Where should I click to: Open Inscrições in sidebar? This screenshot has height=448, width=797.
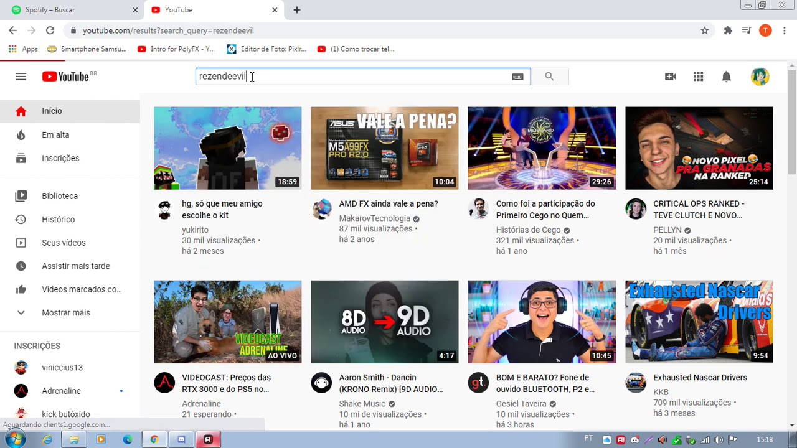click(70, 158)
